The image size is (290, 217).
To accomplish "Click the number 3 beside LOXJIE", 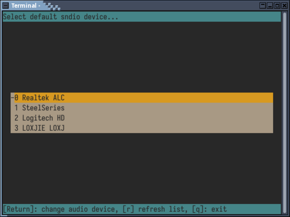I will [x=16, y=128].
